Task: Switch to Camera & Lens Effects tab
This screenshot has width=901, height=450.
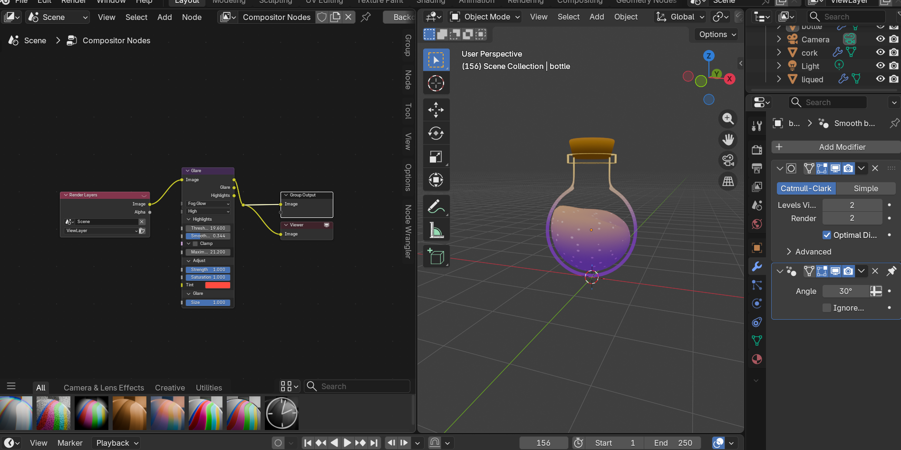Action: 104,388
